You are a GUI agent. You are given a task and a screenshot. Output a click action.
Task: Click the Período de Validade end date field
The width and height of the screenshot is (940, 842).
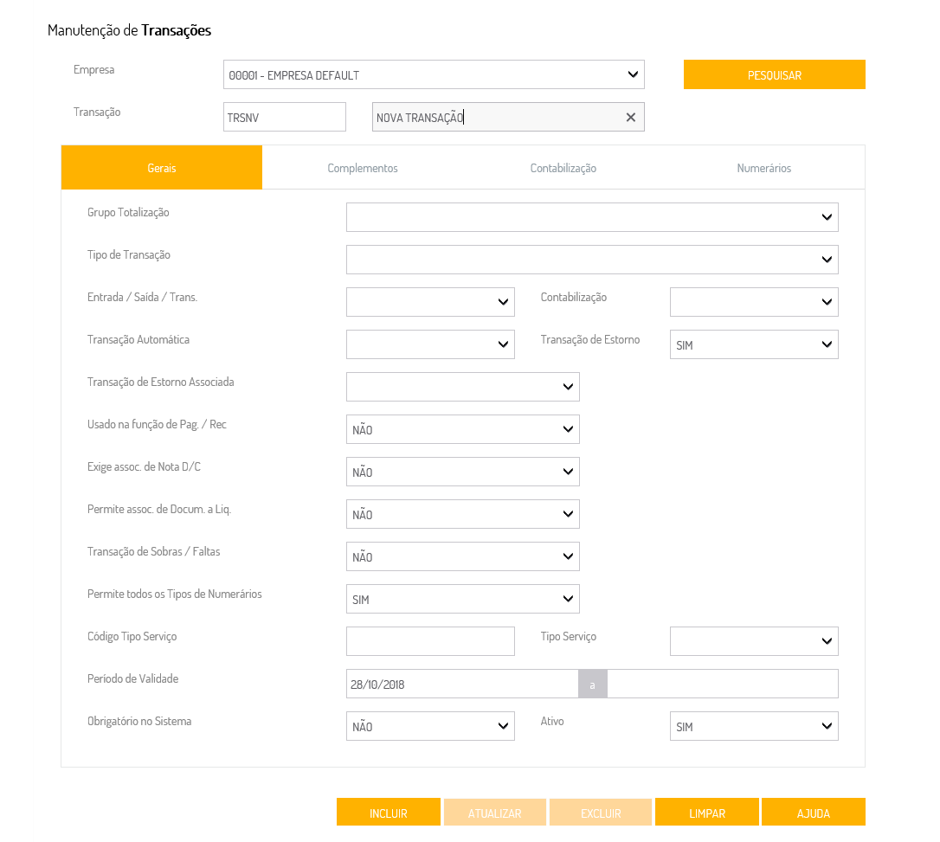click(x=722, y=684)
